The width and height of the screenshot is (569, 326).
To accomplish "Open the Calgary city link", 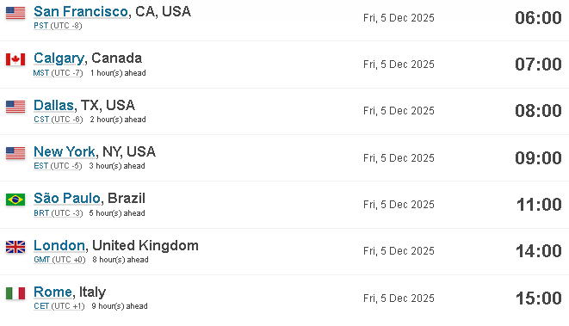I will pos(59,58).
